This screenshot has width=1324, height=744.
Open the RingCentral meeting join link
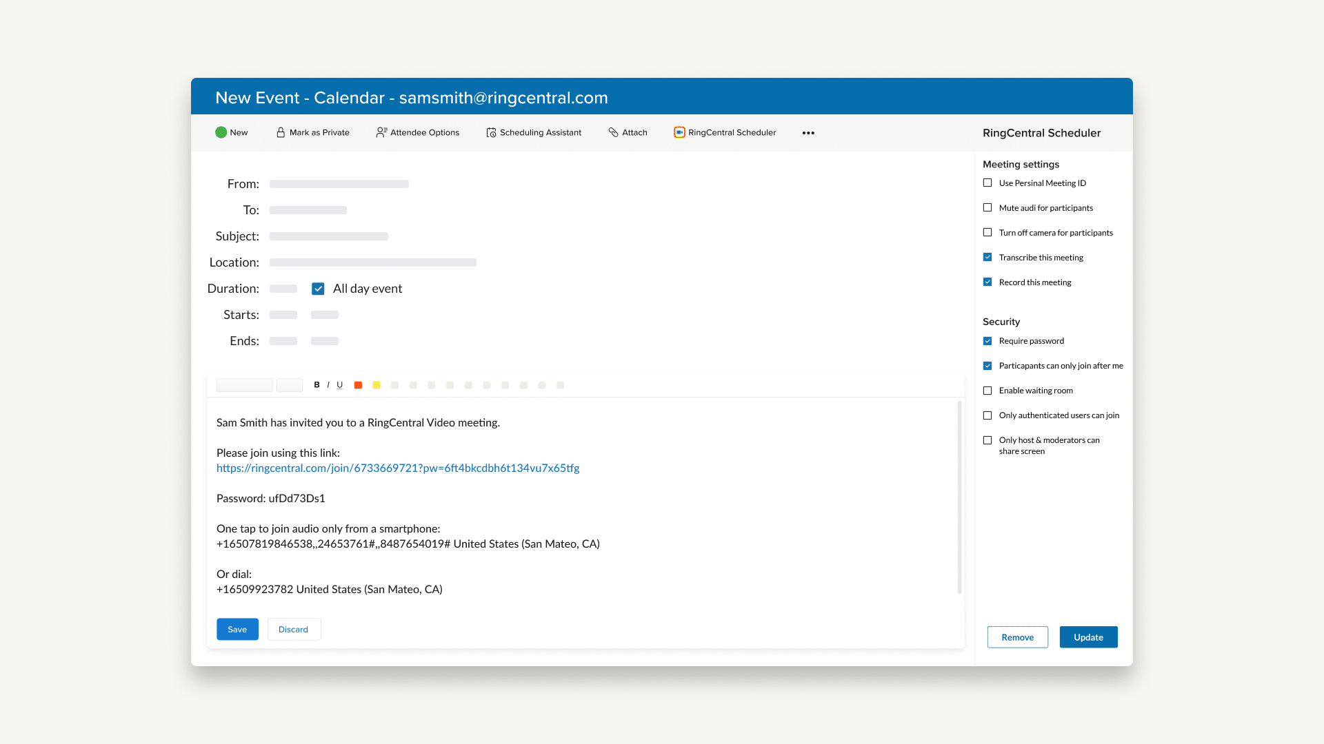tap(398, 468)
